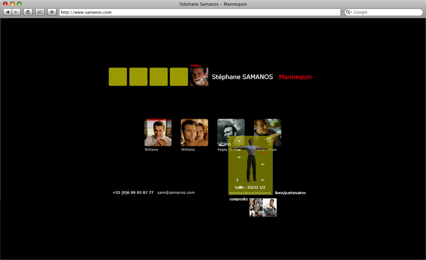Click the red Mannequin heading
The height and width of the screenshot is (260, 426).
click(295, 77)
